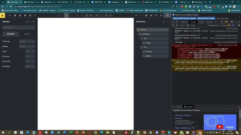Click the Flex basis auto field
The image size is (241, 135).
click(x=30, y=66)
